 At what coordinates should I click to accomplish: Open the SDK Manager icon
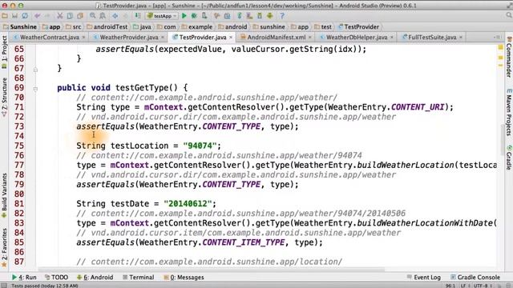coord(260,16)
